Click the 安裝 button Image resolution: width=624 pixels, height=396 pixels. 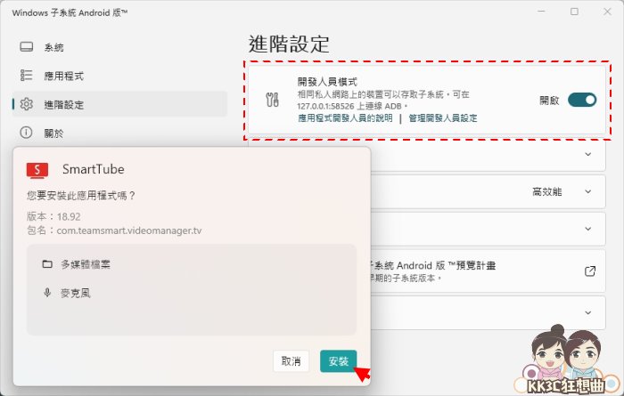click(x=338, y=361)
